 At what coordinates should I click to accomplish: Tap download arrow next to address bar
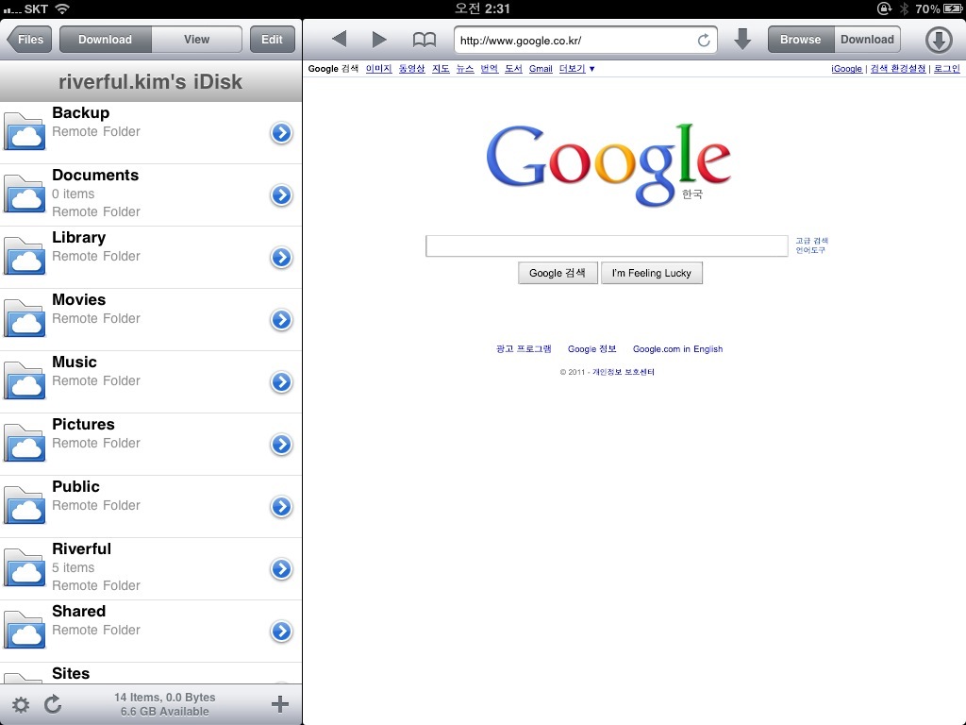pyautogui.click(x=742, y=39)
